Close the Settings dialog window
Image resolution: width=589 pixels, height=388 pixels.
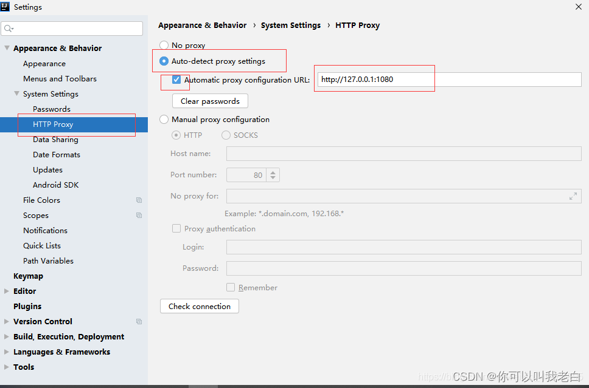pyautogui.click(x=578, y=7)
